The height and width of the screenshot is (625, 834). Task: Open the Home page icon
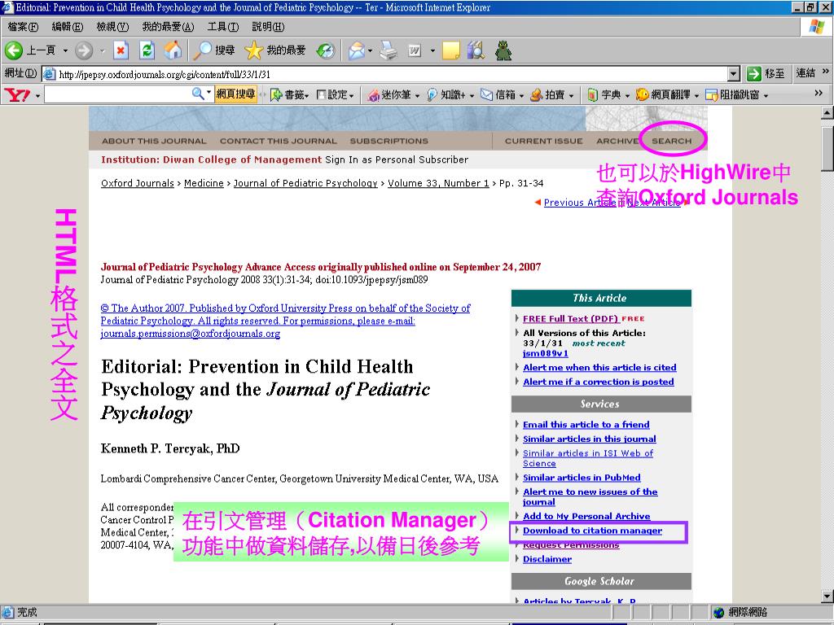tap(173, 50)
